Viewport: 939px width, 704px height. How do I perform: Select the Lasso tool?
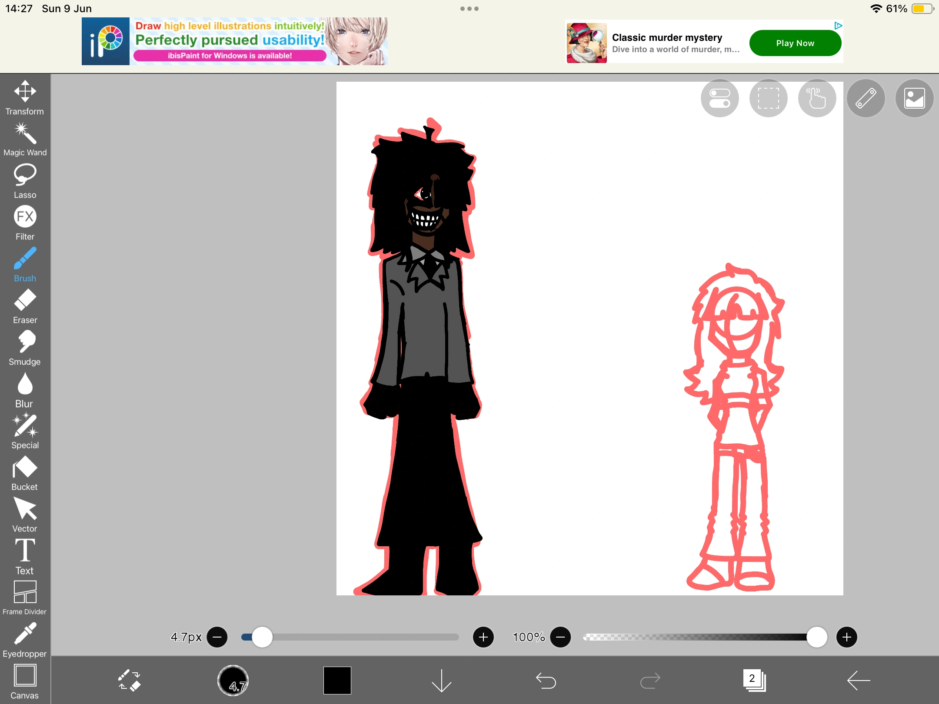point(25,181)
